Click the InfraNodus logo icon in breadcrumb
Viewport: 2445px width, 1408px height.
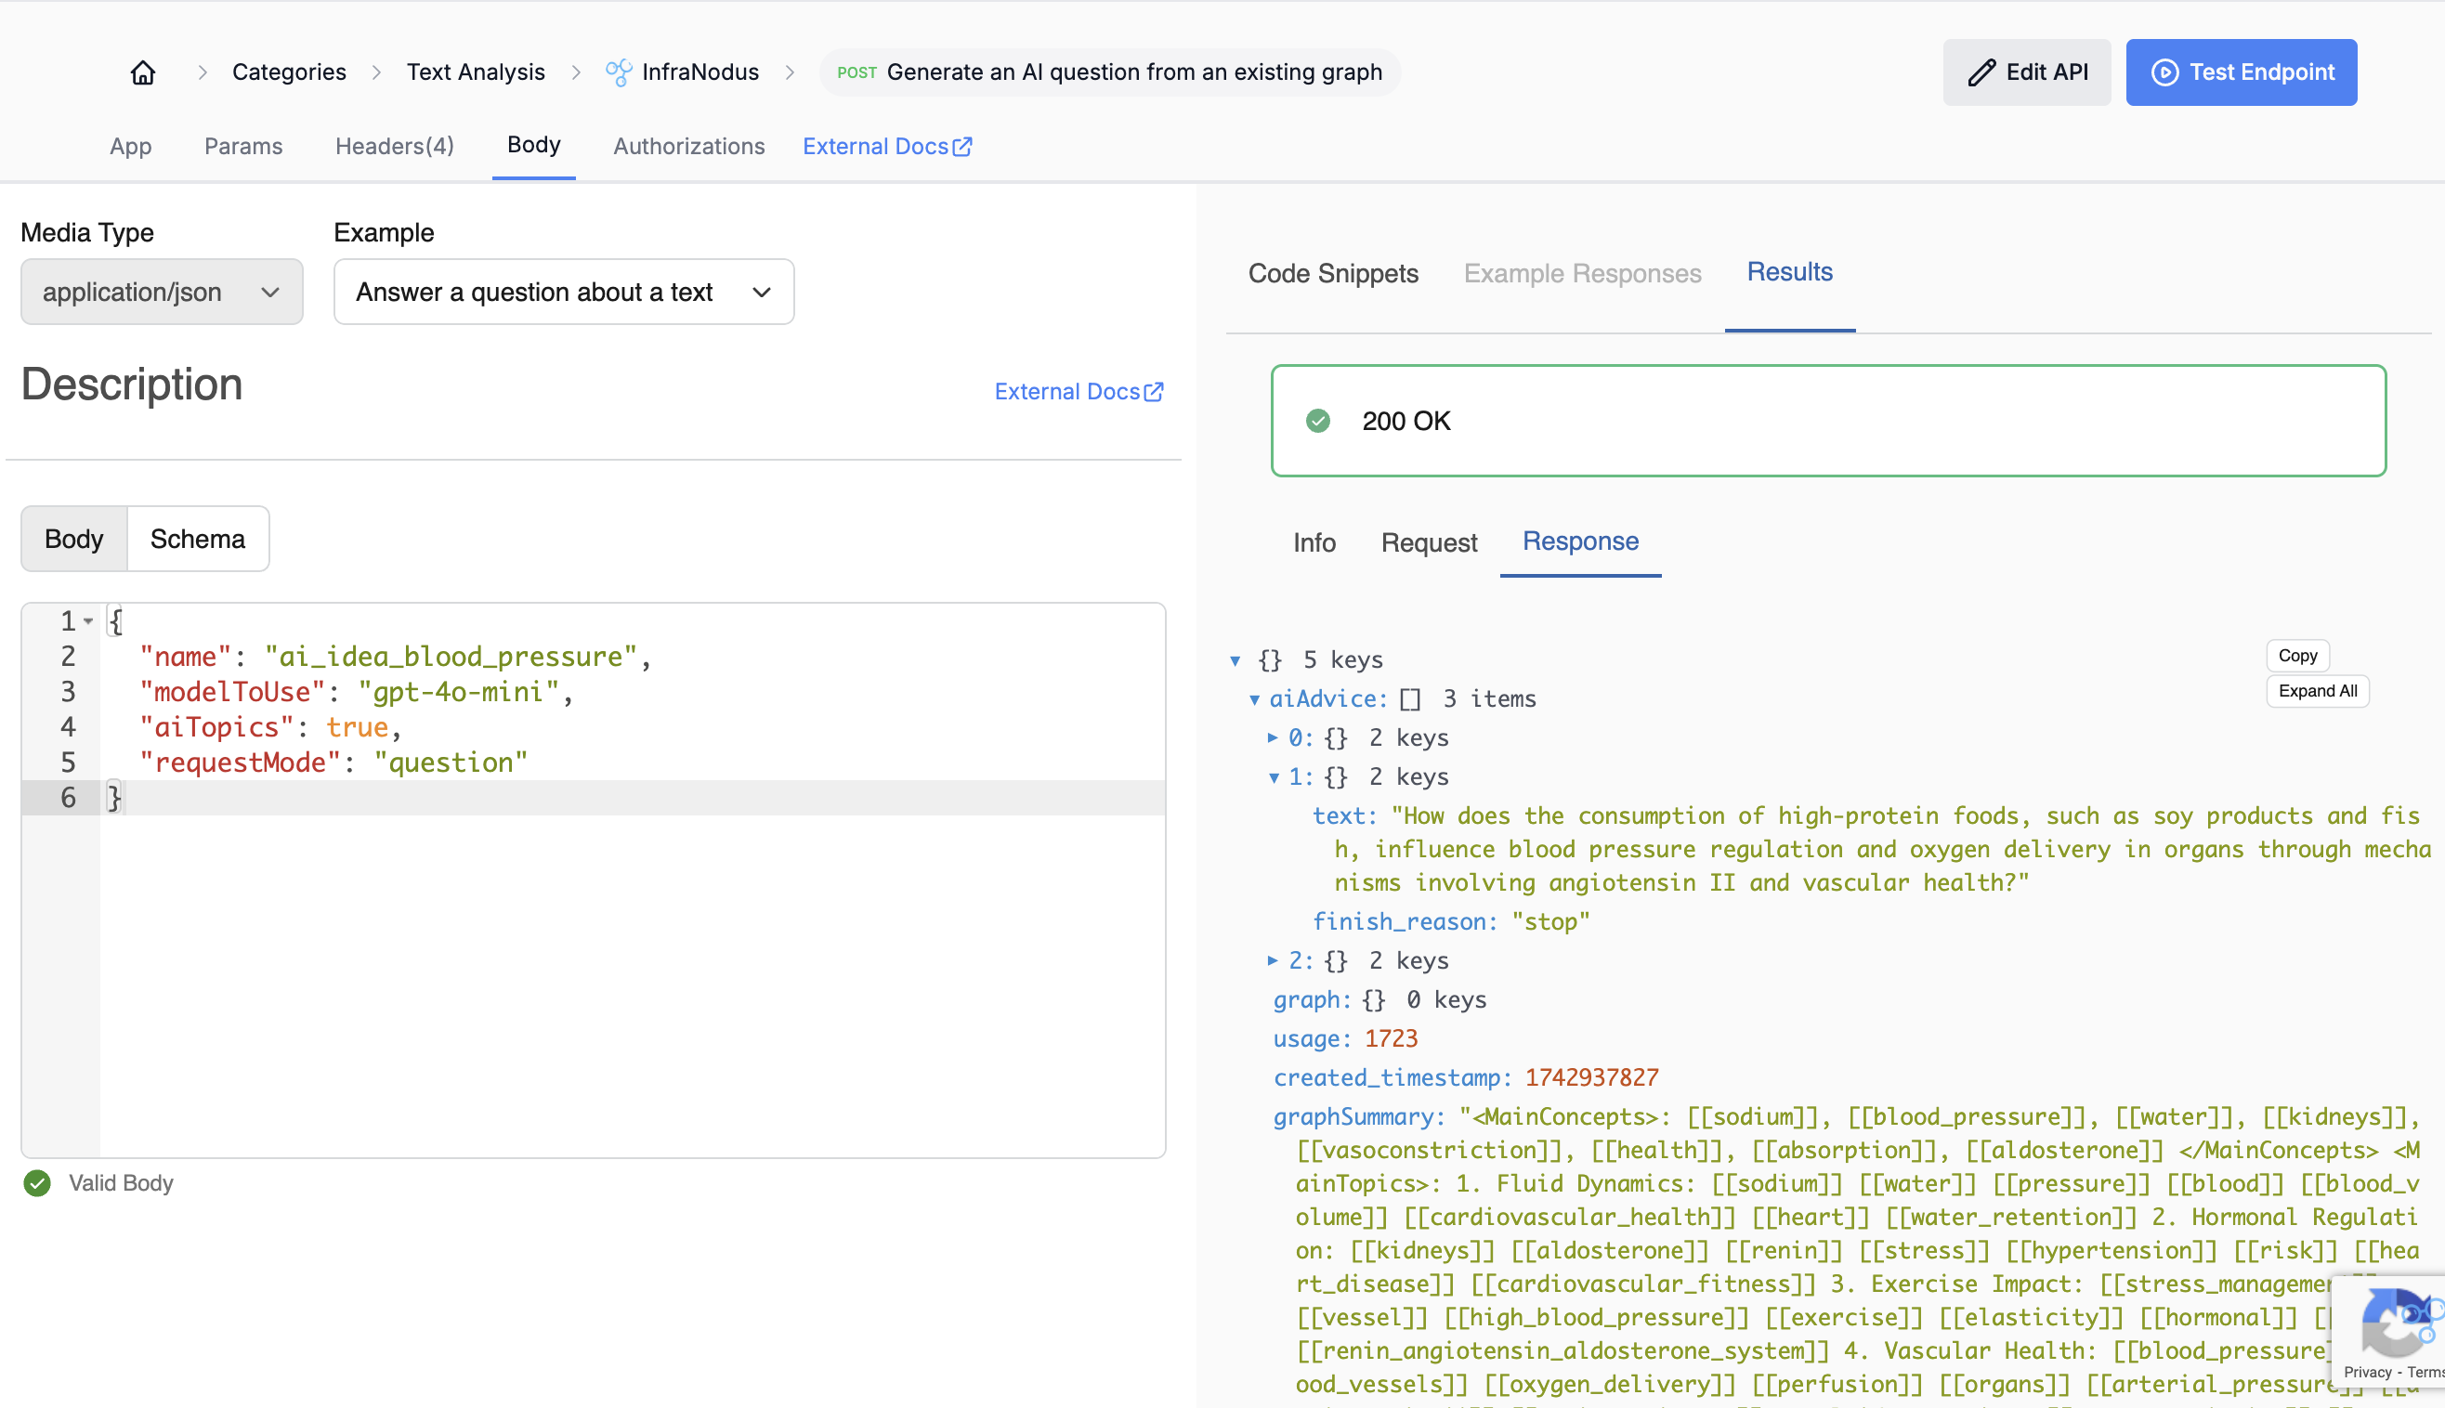point(619,72)
